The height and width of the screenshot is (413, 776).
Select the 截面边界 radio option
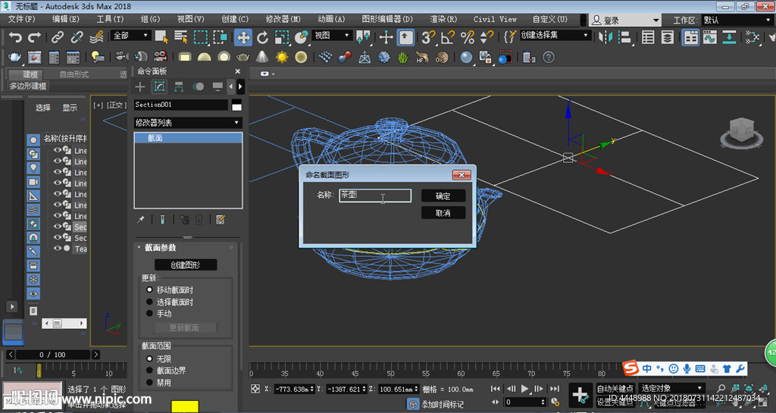[149, 371]
